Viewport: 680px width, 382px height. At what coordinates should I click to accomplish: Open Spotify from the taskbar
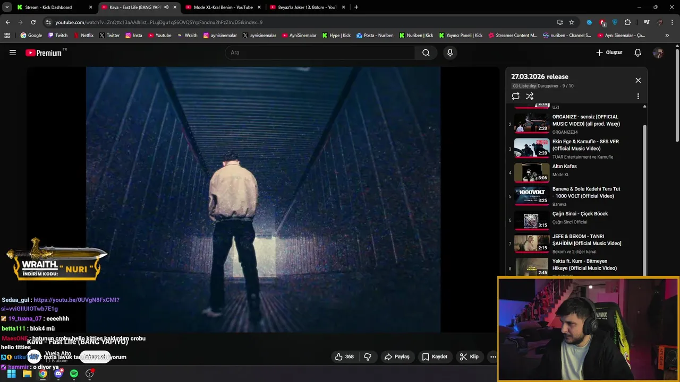pyautogui.click(x=74, y=374)
